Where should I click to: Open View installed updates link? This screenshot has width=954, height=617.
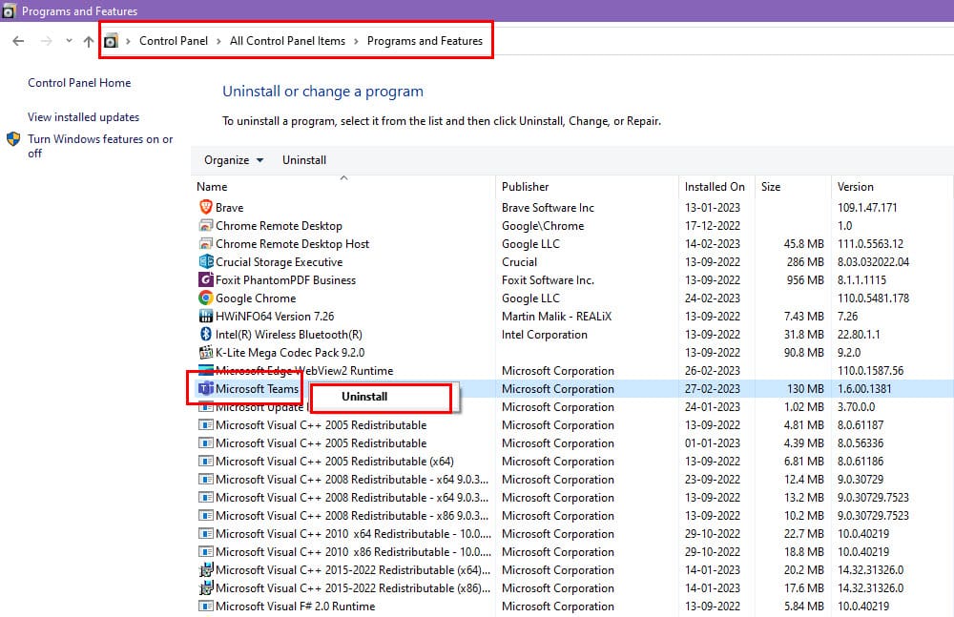click(83, 117)
